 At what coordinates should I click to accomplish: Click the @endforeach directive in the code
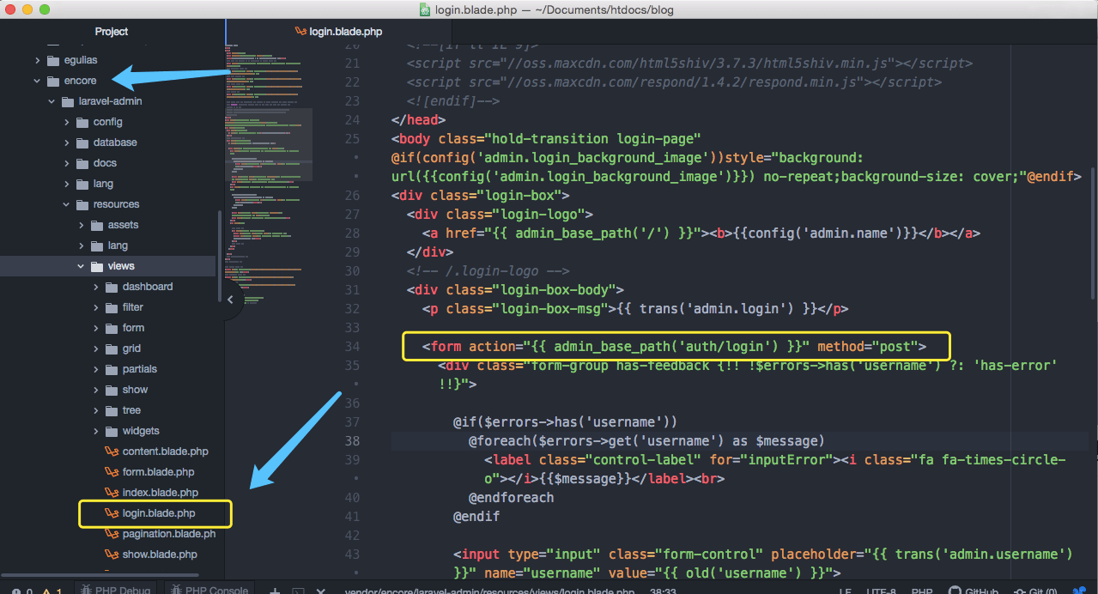[x=511, y=498]
